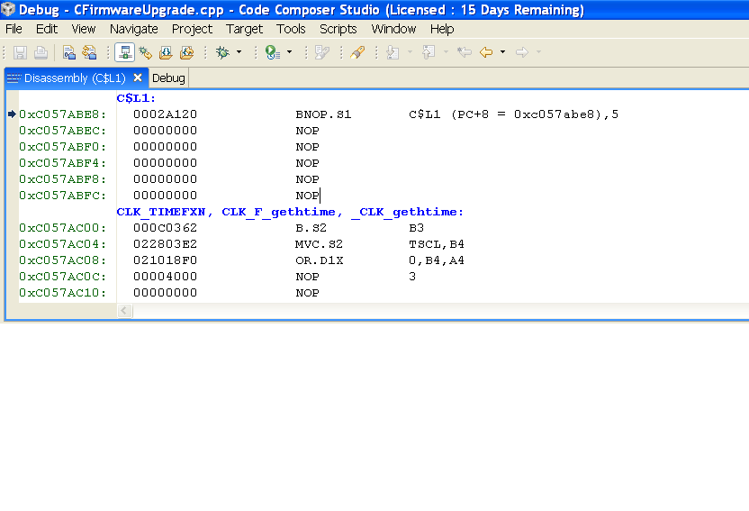The height and width of the screenshot is (511, 749).
Task: Click the gray Forward arrow icon
Action: (522, 52)
